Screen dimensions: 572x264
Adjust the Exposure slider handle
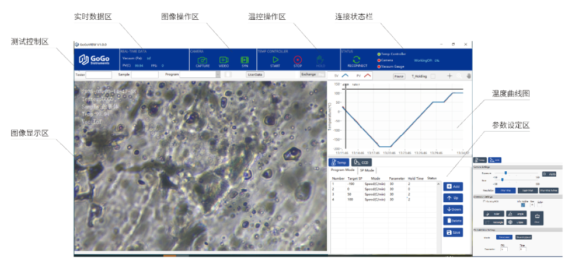point(505,173)
